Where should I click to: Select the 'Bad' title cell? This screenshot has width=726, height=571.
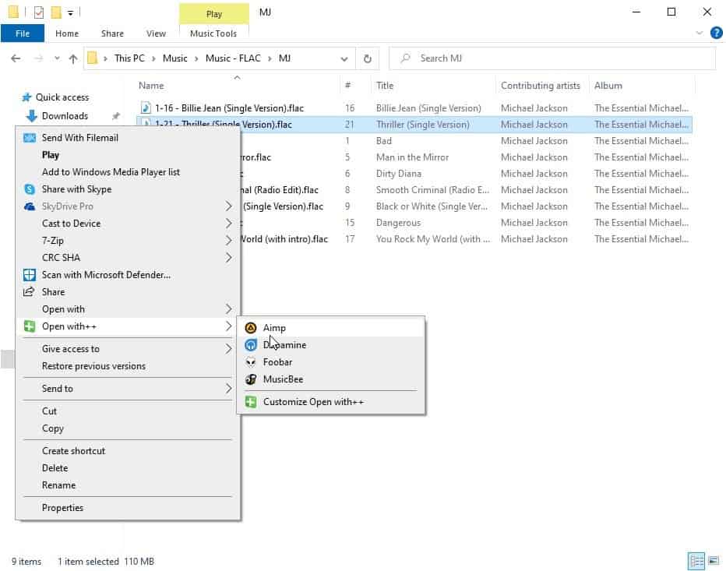coord(384,141)
